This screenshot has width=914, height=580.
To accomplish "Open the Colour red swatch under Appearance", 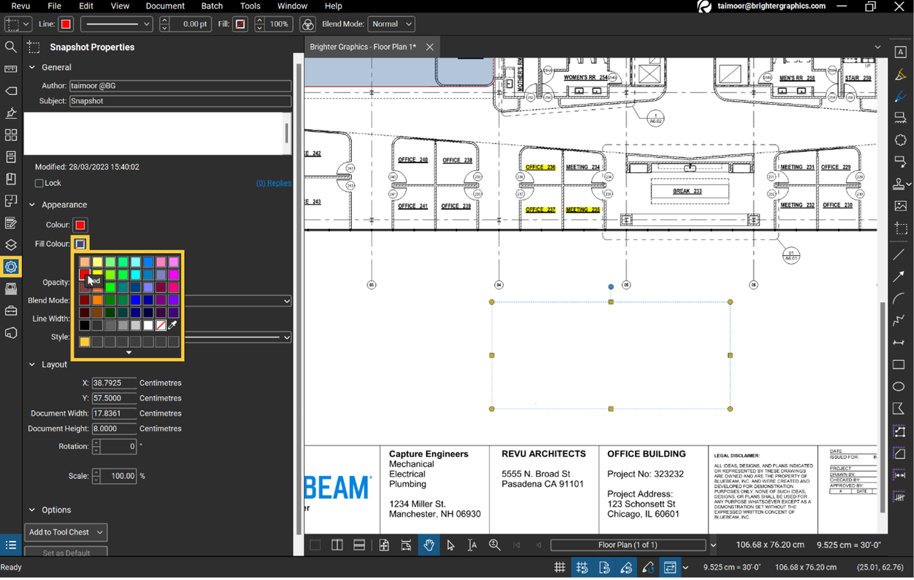I will coord(80,225).
